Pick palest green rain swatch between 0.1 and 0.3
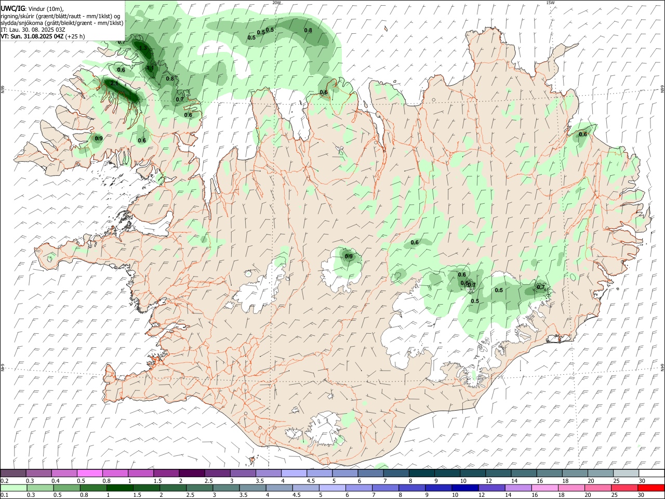Screen dimensions: 665x499 tap(13, 488)
